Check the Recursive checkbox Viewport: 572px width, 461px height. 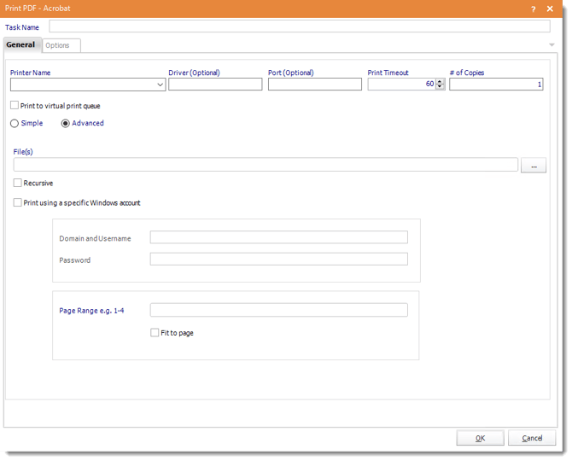pyautogui.click(x=18, y=183)
